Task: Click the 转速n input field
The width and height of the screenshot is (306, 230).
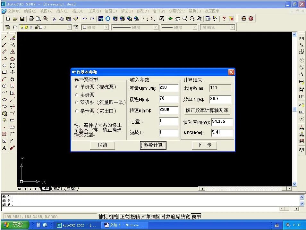Action: point(169,110)
